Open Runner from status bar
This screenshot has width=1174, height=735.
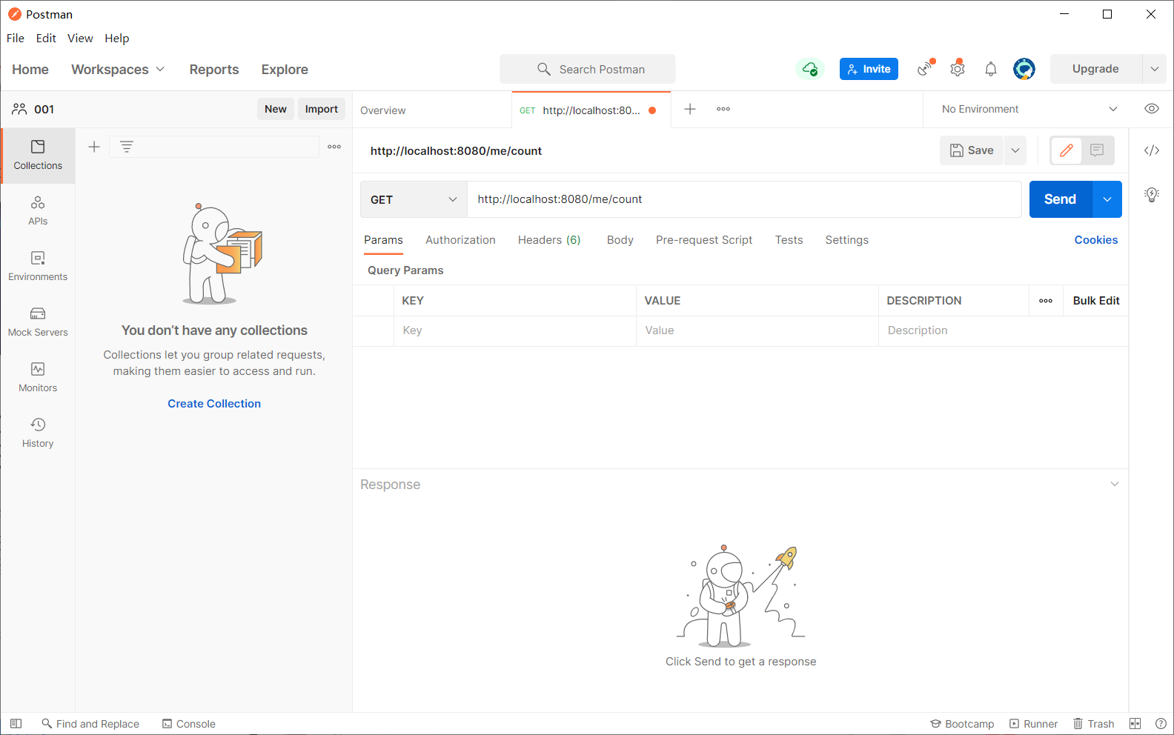pyautogui.click(x=1033, y=724)
